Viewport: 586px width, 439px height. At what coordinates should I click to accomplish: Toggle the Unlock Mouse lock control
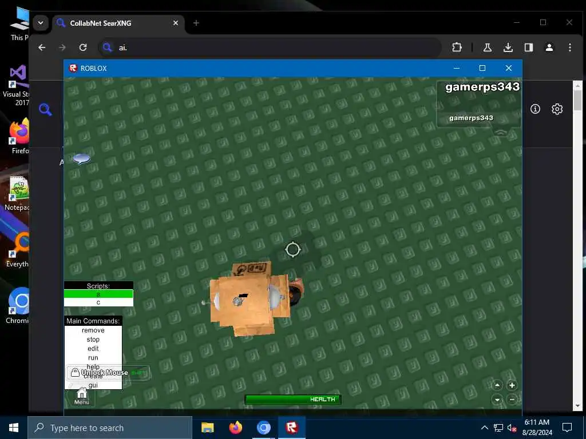(108, 373)
